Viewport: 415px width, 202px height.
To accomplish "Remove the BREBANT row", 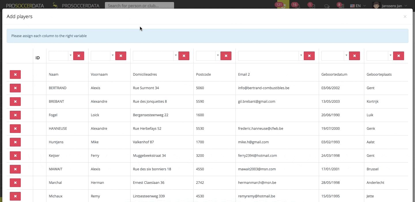I will click(15, 102).
